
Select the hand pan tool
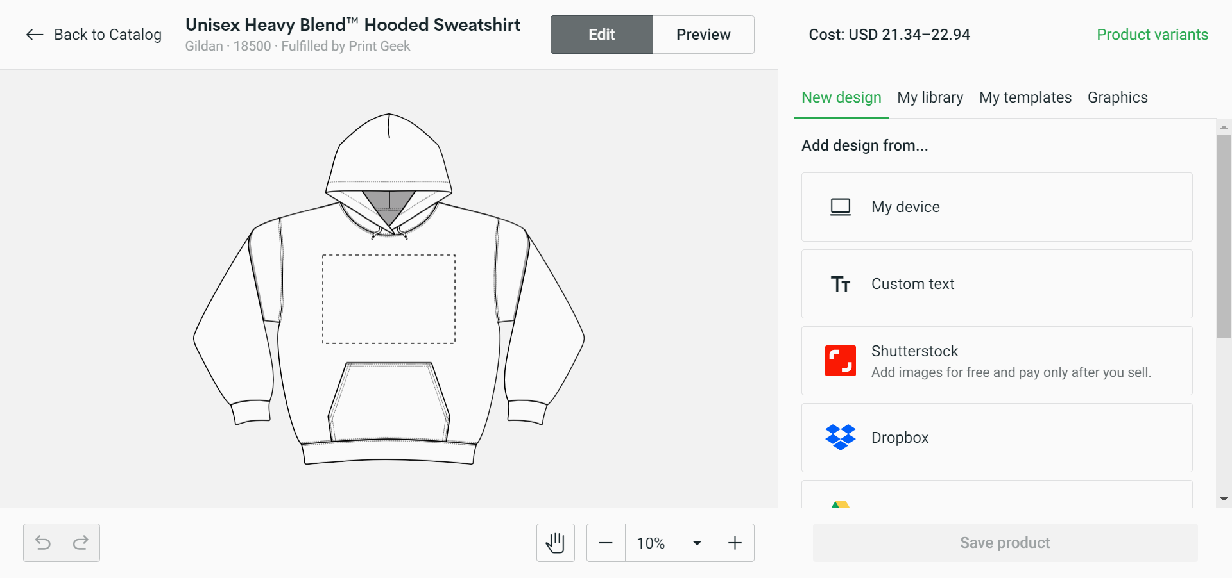point(555,543)
